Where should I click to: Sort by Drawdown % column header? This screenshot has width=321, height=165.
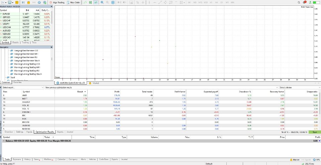click(x=246, y=91)
